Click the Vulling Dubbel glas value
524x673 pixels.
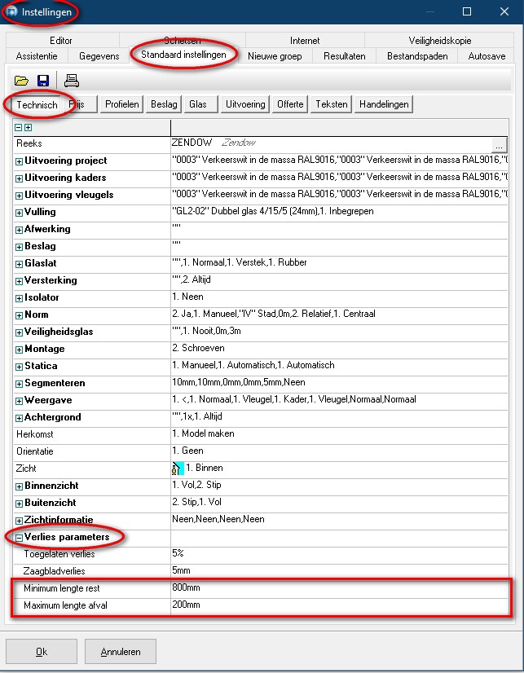click(x=339, y=212)
